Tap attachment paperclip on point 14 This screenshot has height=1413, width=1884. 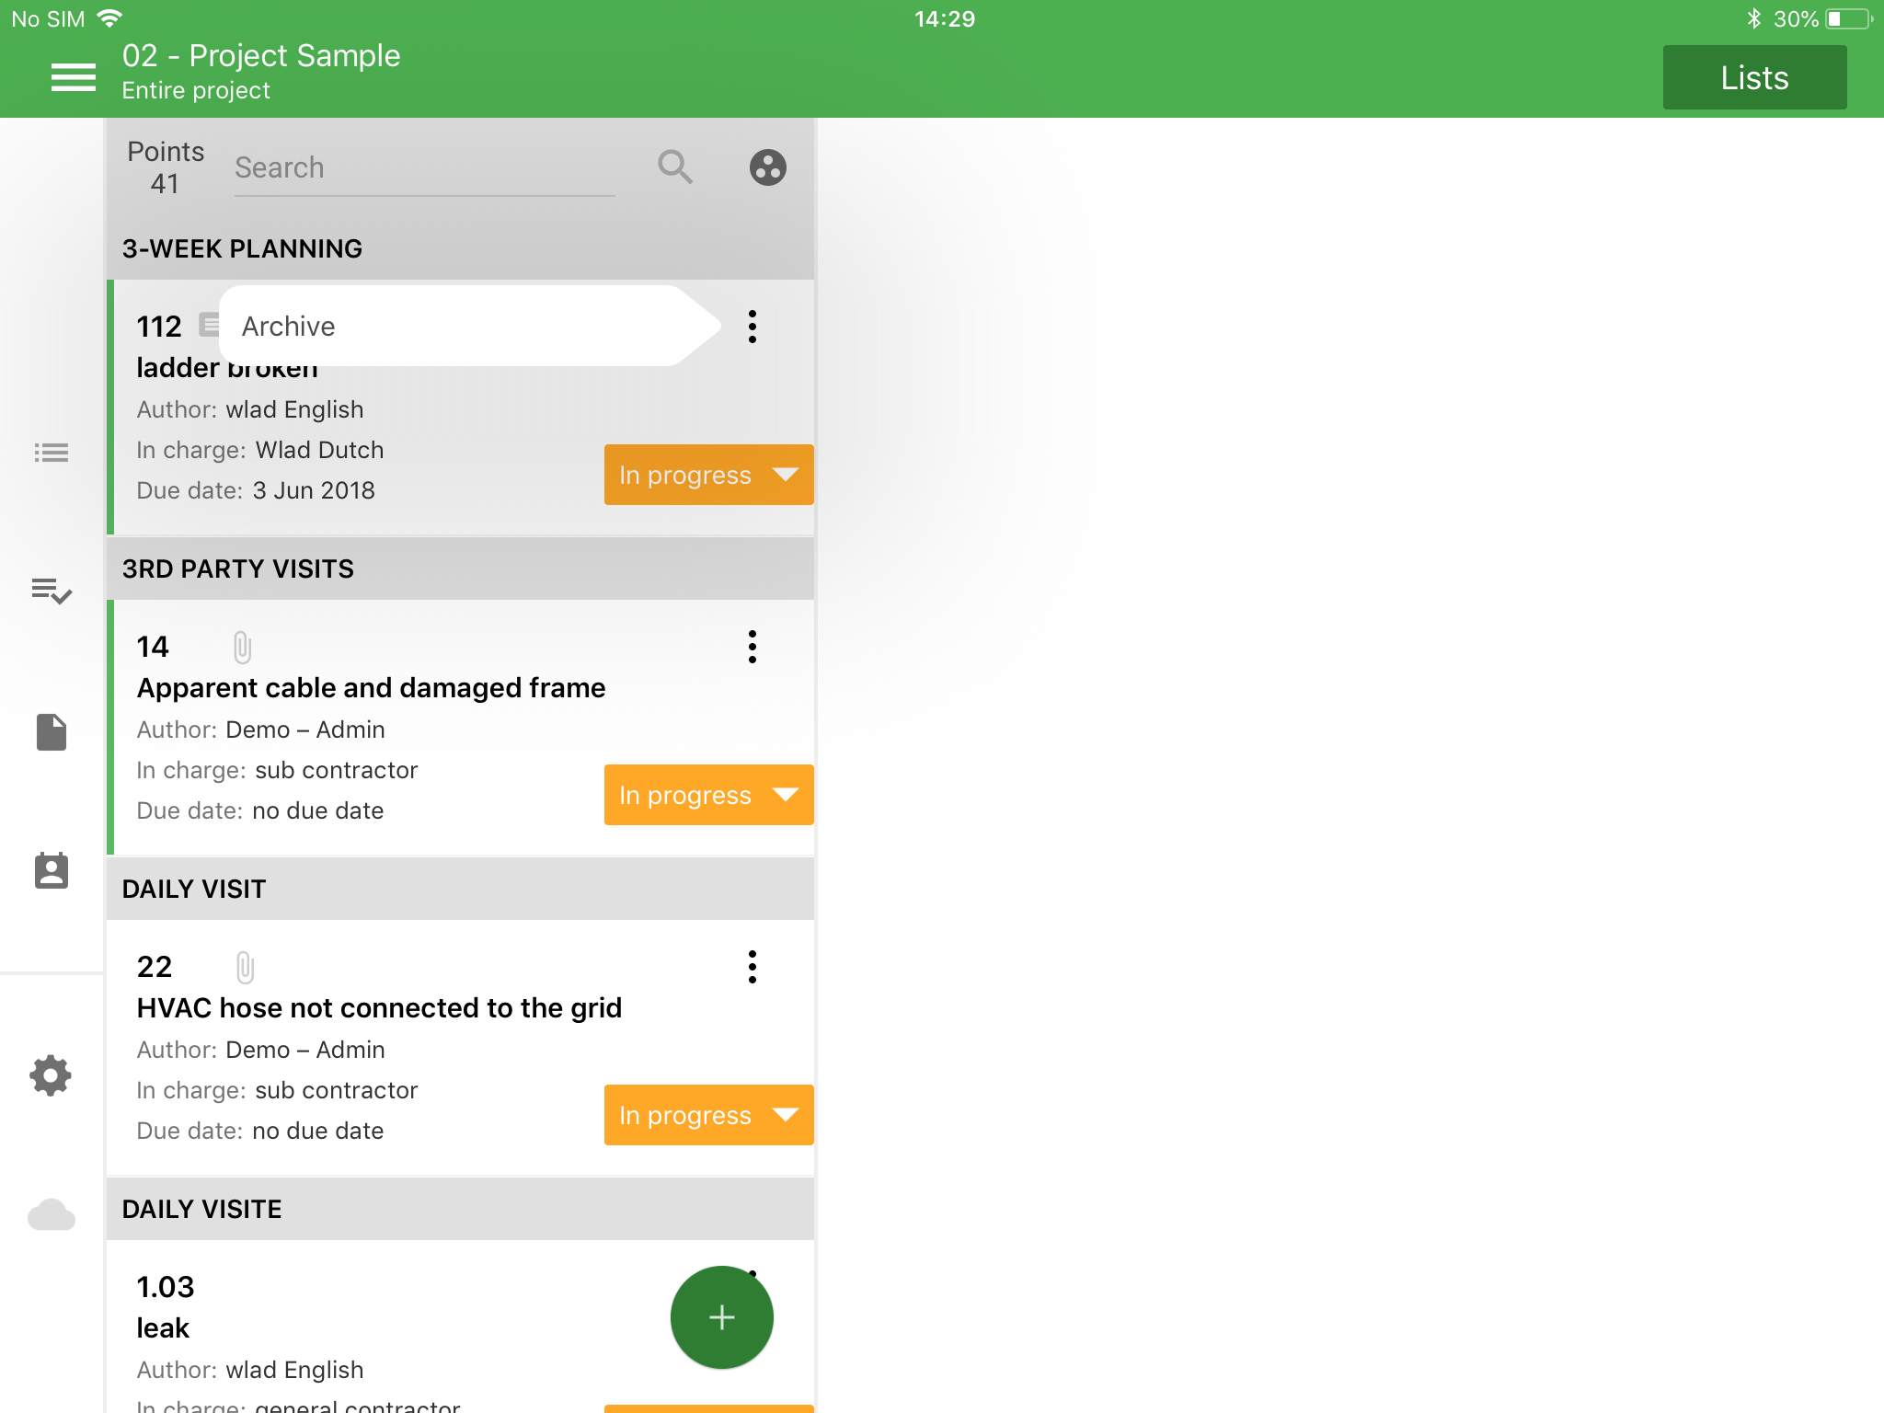(242, 648)
